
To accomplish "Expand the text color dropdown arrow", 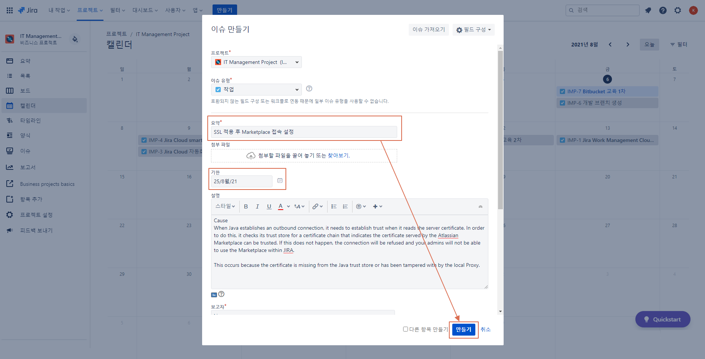I will tap(288, 207).
